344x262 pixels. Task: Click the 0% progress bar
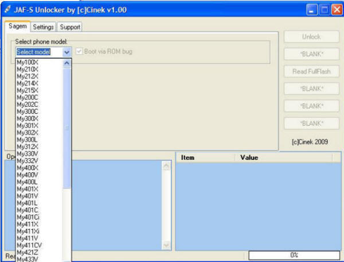294,255
